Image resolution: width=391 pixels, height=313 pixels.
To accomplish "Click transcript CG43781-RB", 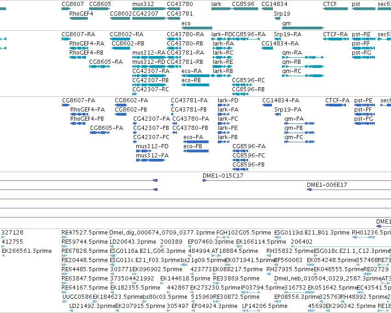I will 185,62.
